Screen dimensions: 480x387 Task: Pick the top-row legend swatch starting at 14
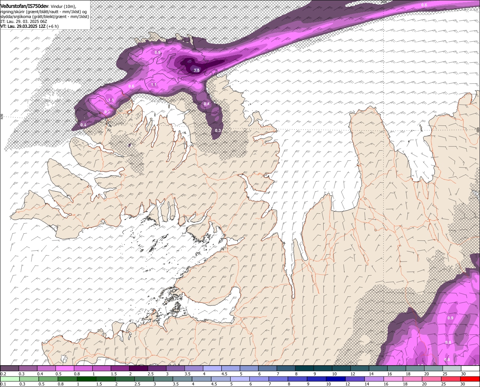point(378,368)
